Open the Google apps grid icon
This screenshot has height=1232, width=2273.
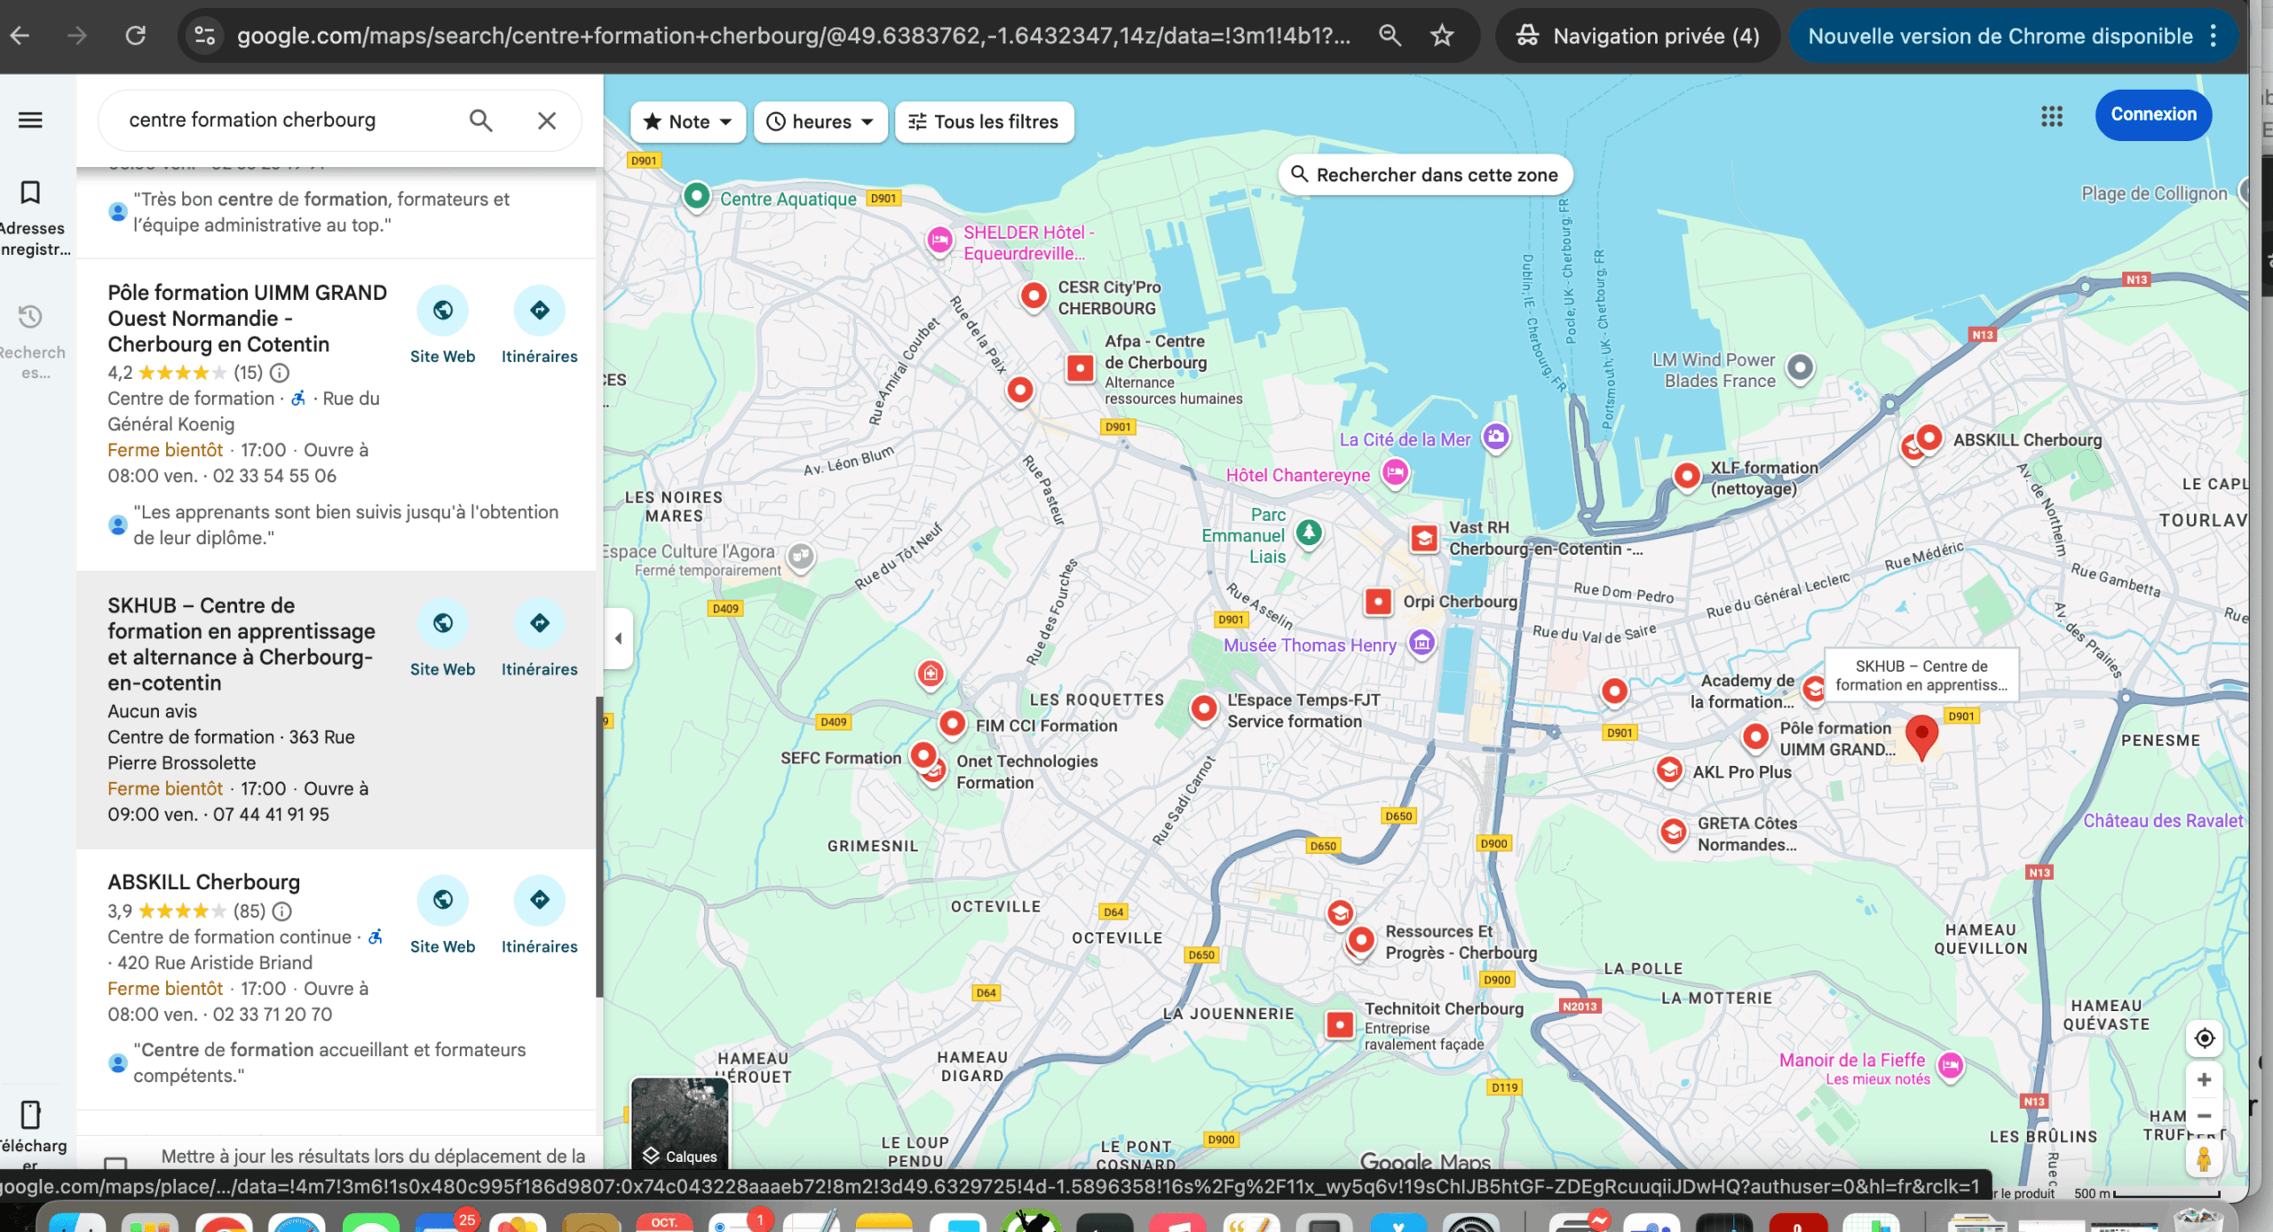point(2051,115)
